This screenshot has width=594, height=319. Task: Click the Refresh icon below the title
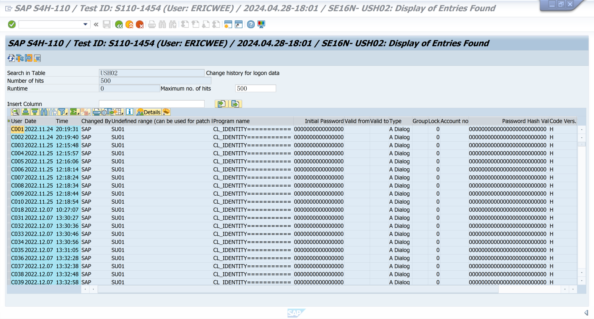tap(11, 58)
